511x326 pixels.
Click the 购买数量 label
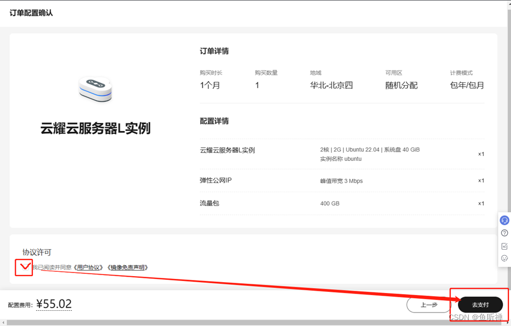click(x=266, y=73)
